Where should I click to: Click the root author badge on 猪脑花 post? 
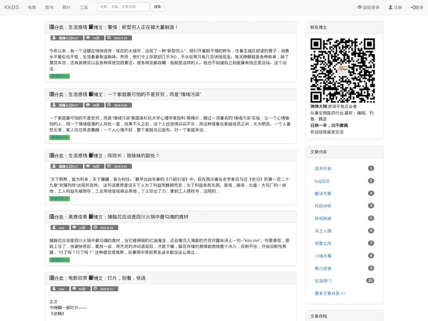pyautogui.click(x=60, y=227)
